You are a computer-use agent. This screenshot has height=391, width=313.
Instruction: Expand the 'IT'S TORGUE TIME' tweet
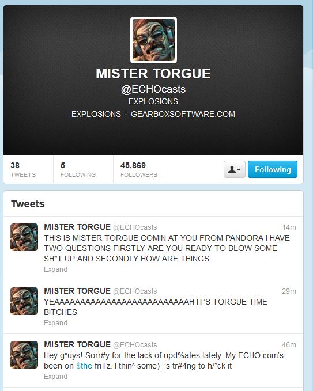tap(56, 323)
